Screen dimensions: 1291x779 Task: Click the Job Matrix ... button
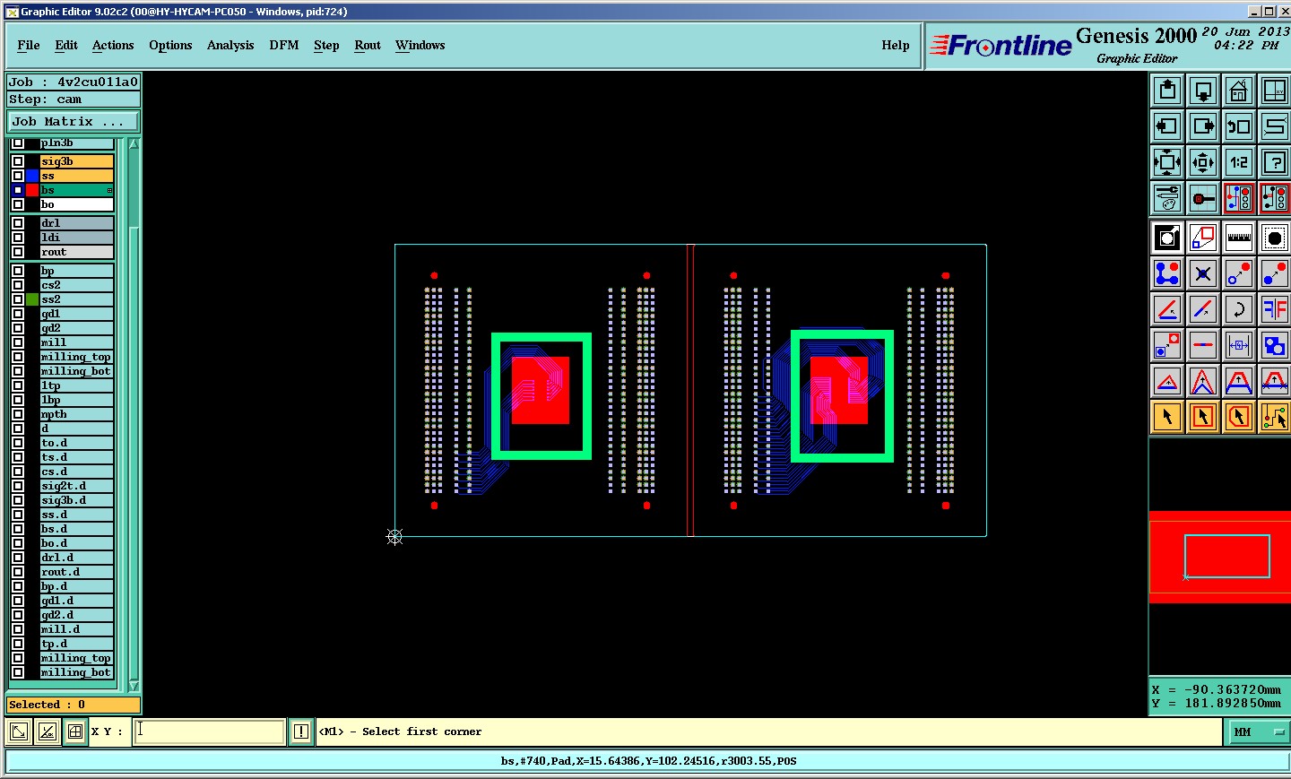click(74, 121)
